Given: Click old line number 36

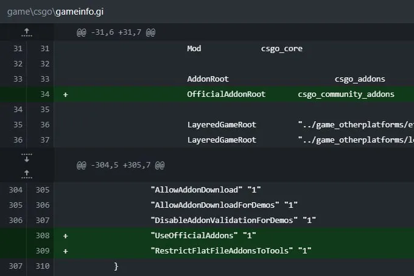Looking at the screenshot, I should (x=18, y=140).
